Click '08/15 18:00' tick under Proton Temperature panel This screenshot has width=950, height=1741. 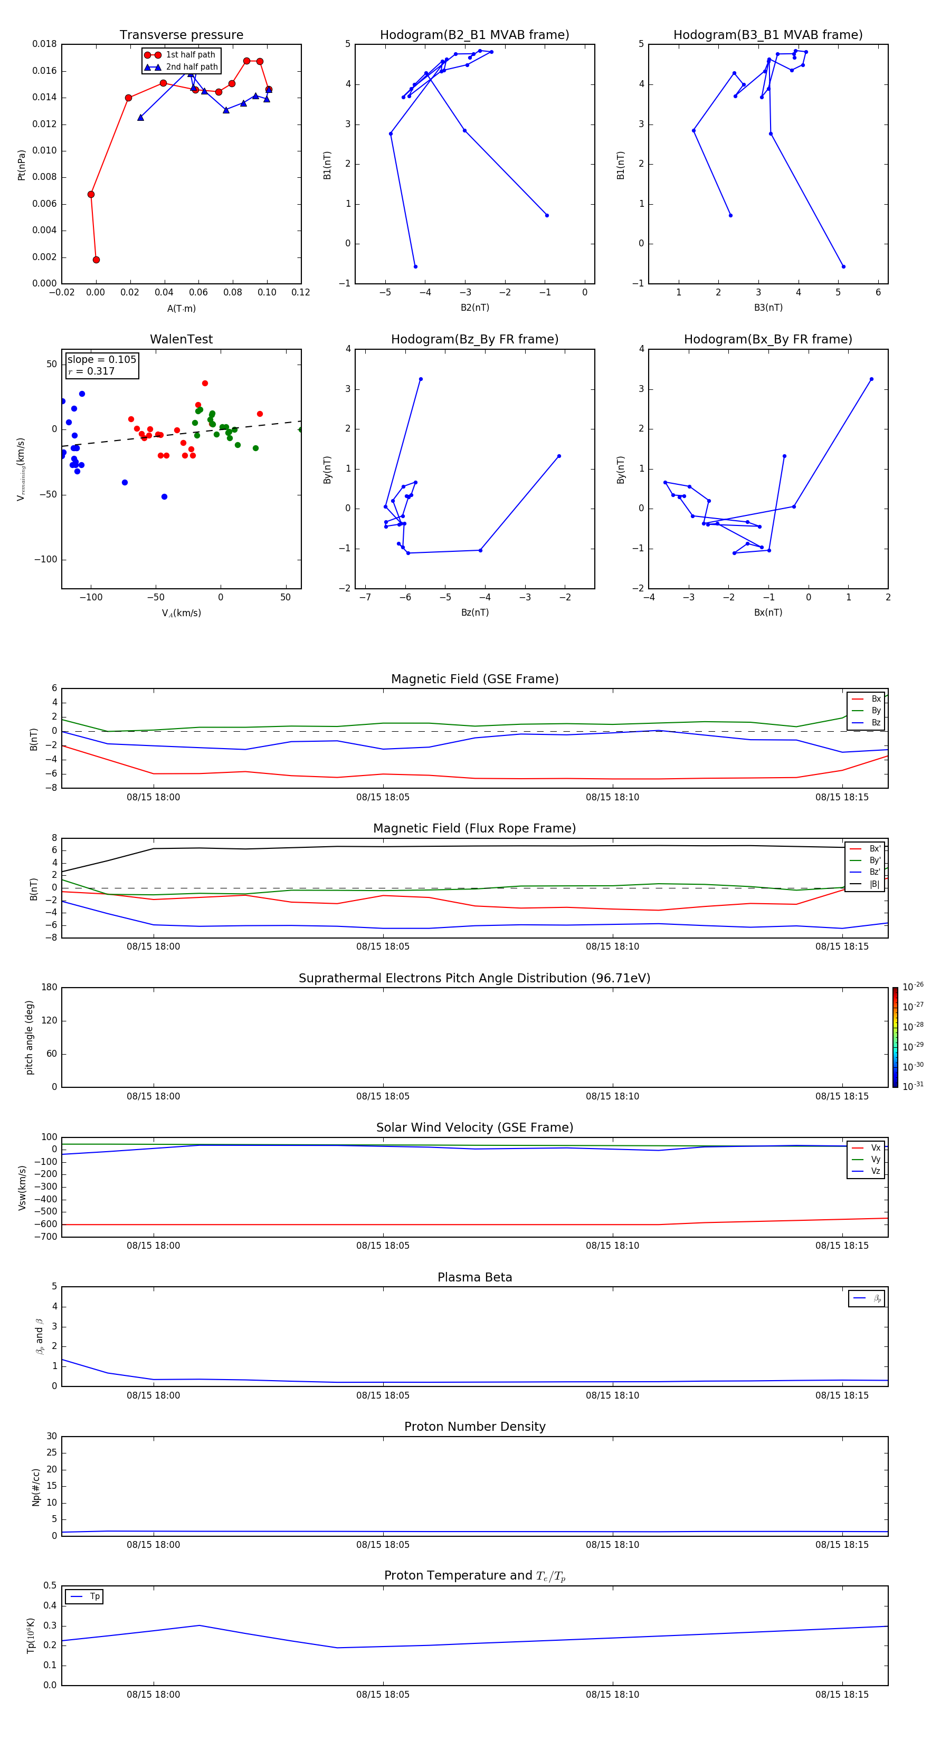pos(154,1695)
